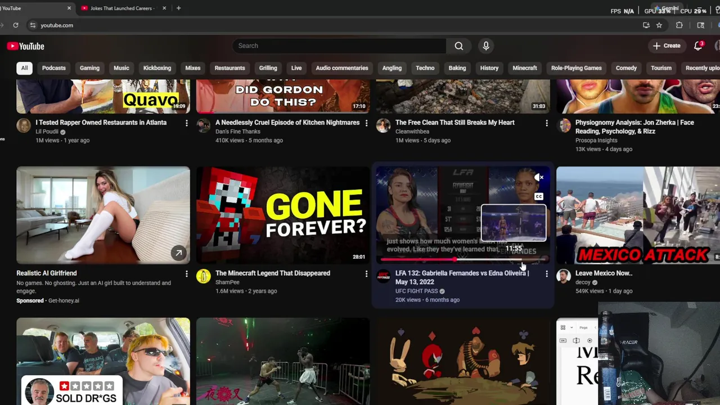The height and width of the screenshot is (405, 720).
Task: Open the MEXICO ATTACK thumbnail
Action: coord(638,215)
